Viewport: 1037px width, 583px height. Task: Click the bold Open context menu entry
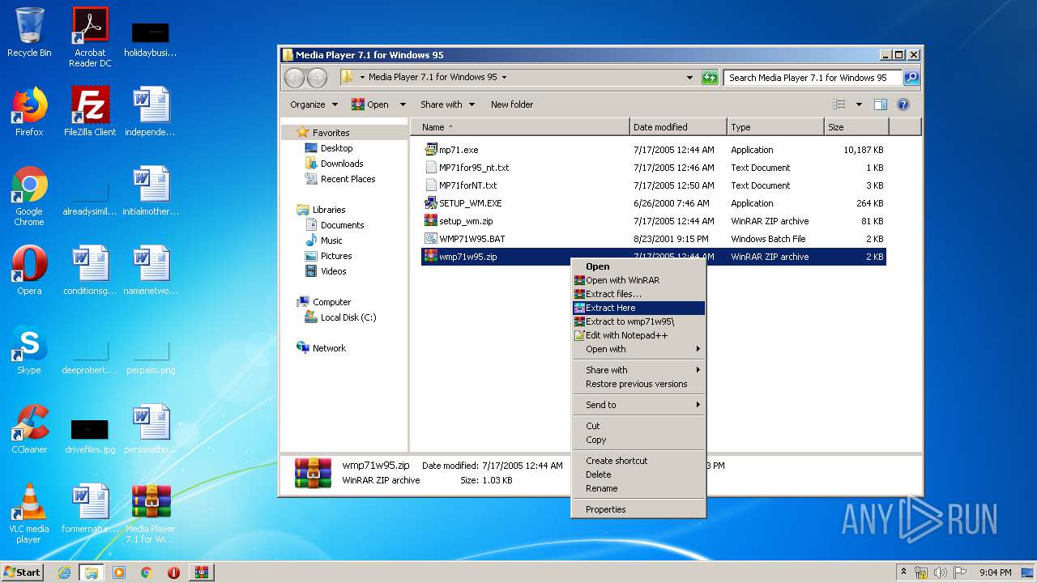click(x=638, y=266)
